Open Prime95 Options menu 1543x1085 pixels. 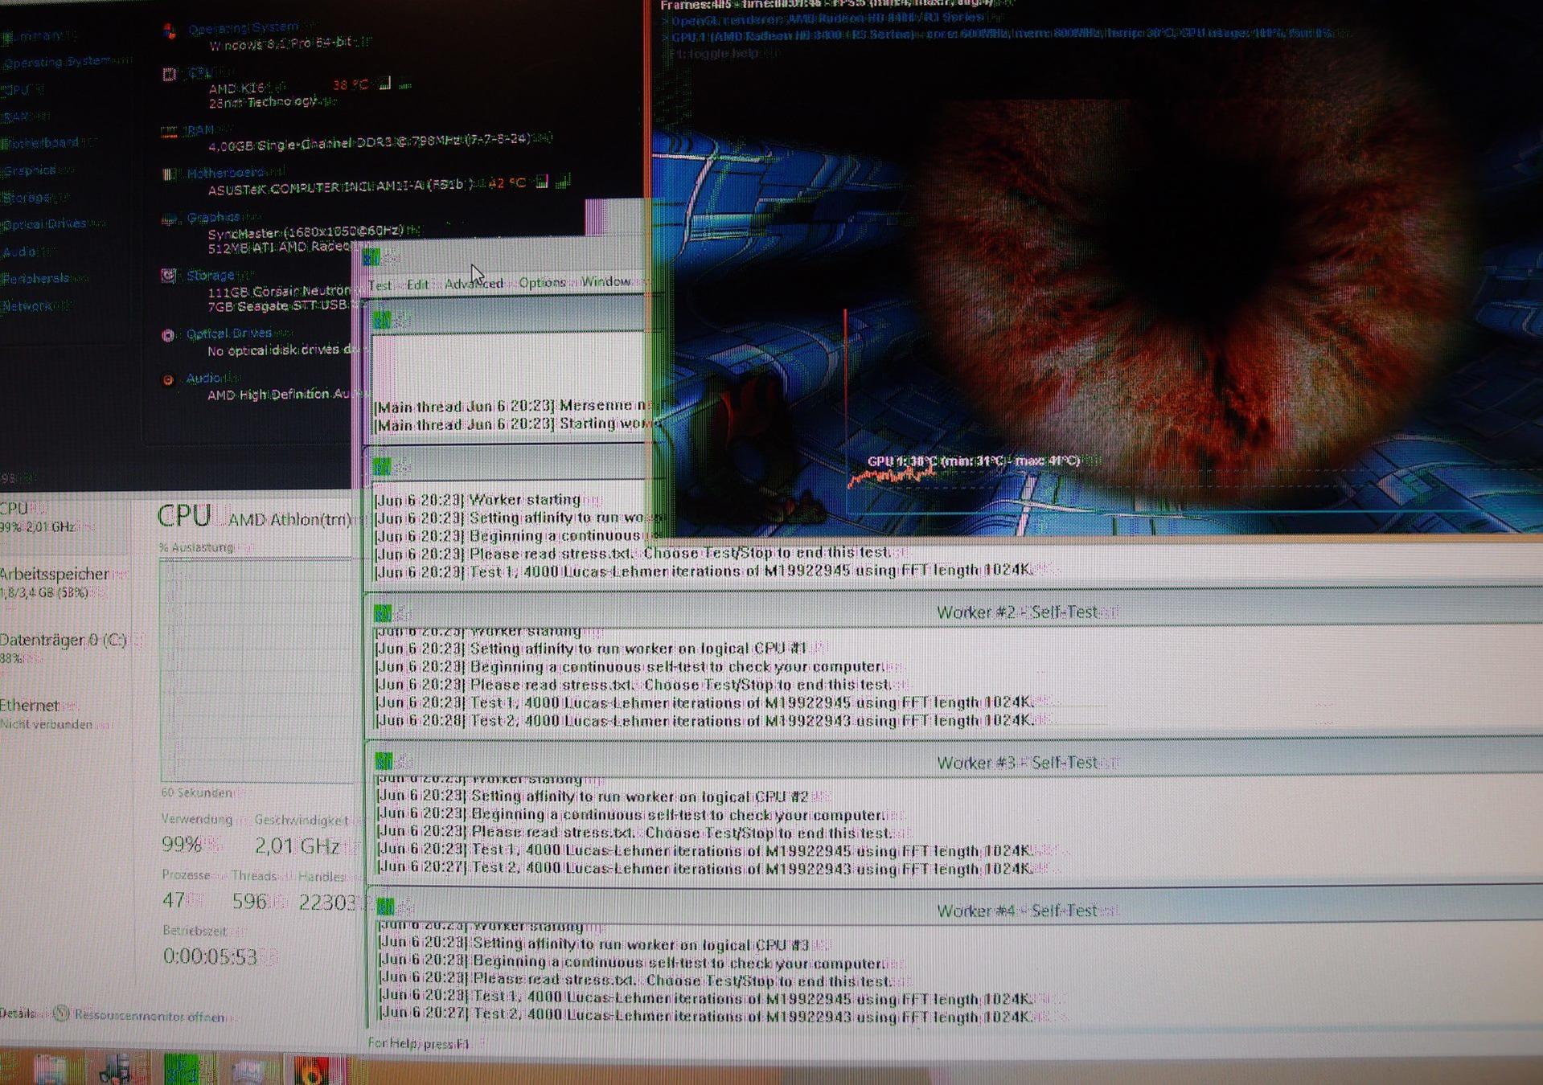coord(542,282)
